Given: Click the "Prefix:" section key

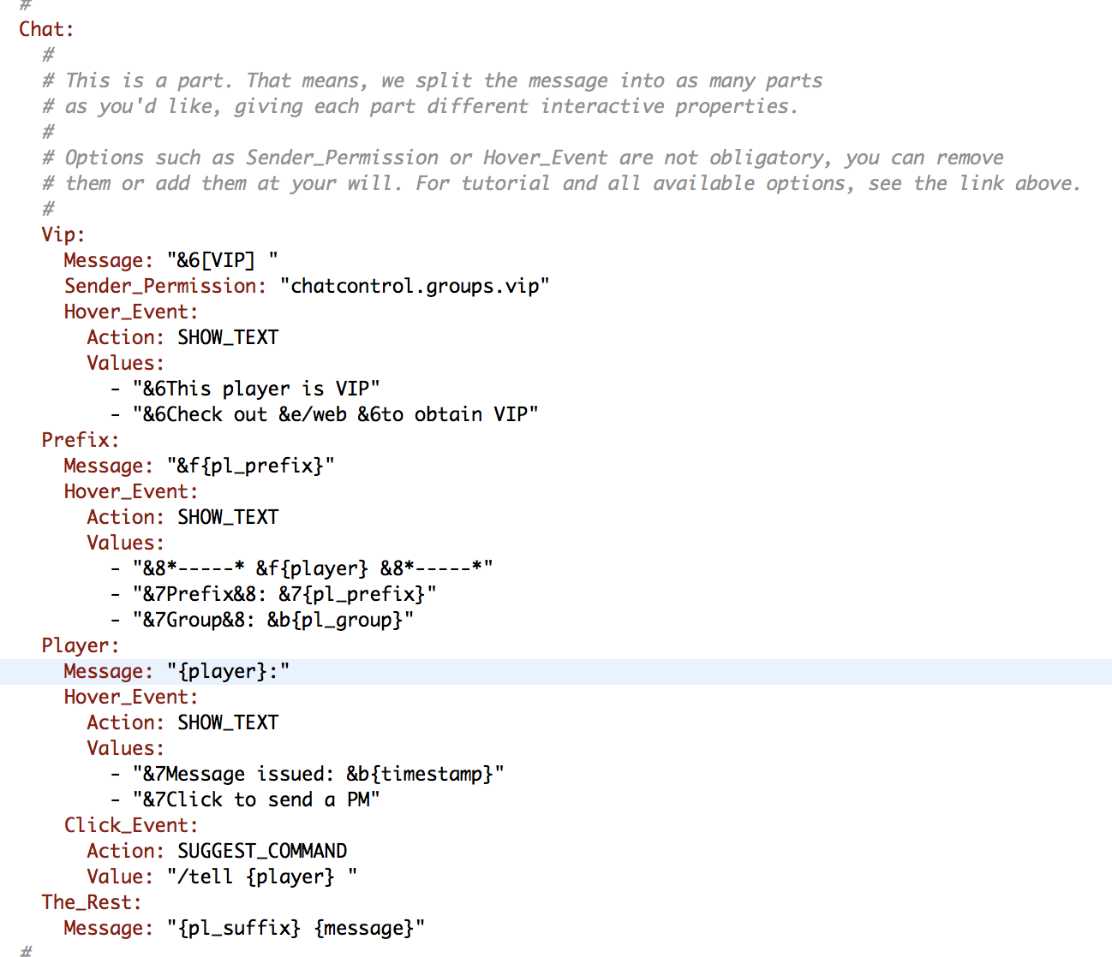Looking at the screenshot, I should 81,440.
